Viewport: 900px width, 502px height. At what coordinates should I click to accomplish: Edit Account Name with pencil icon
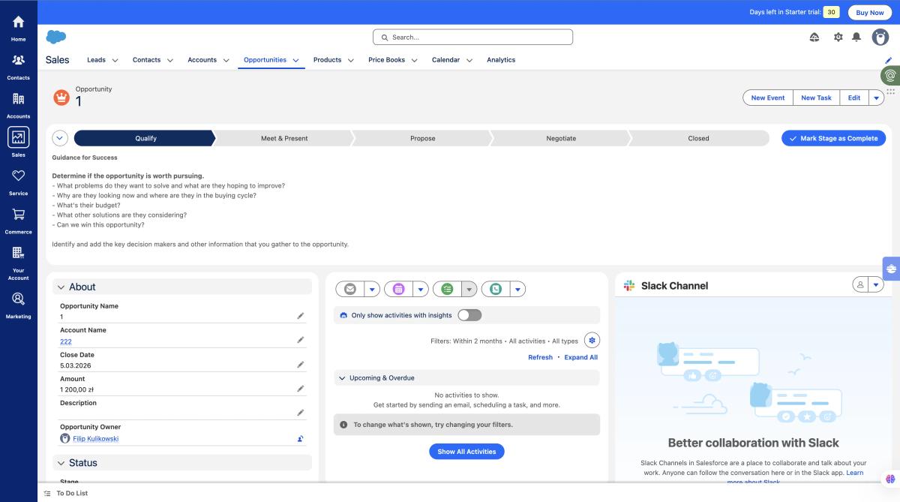301,340
